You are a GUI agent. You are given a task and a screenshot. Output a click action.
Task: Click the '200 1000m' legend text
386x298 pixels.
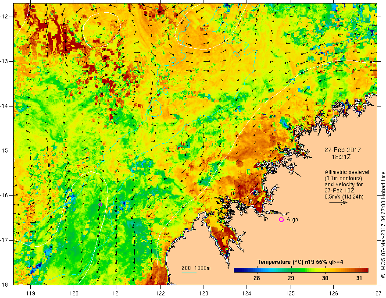click(196, 268)
